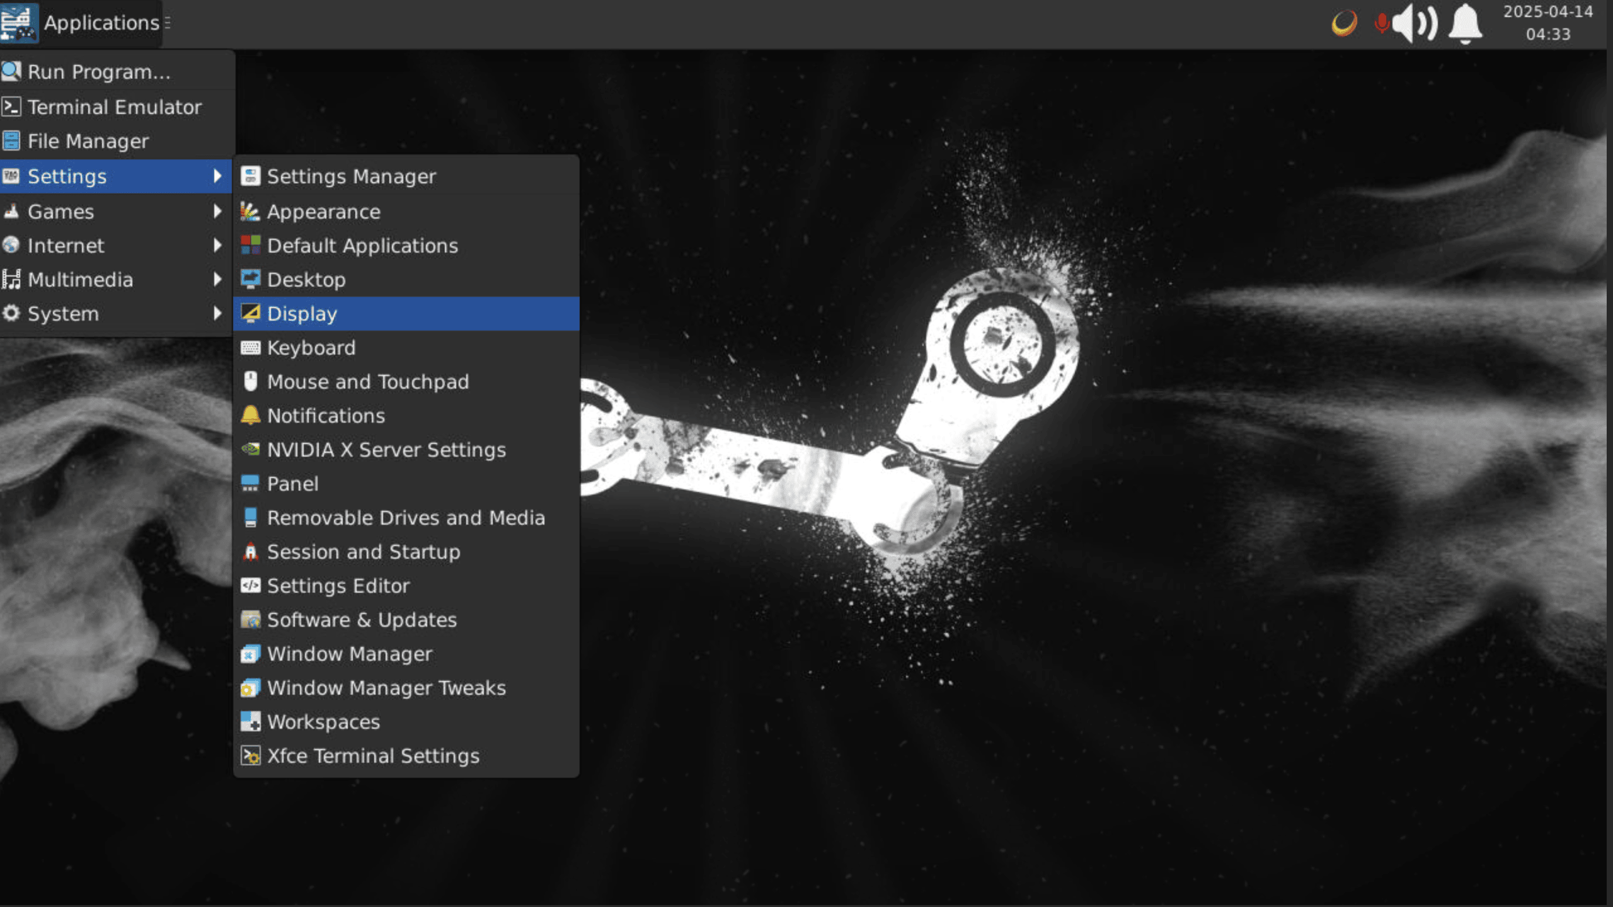Launch the Terminal Emulator
This screenshot has width=1613, height=907.
pos(115,106)
